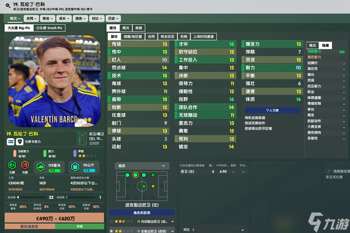Click the orange right foot icon
This screenshot has height=233, width=350.
tap(25, 166)
